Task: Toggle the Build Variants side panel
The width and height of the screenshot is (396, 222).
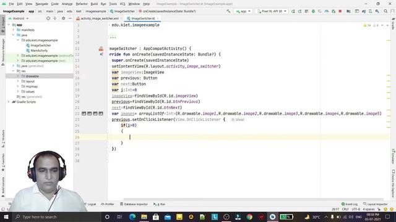Action: coord(2,186)
